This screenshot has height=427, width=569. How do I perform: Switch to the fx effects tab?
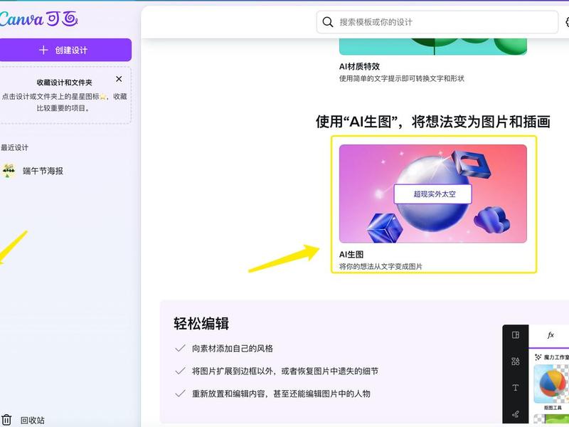tap(551, 334)
